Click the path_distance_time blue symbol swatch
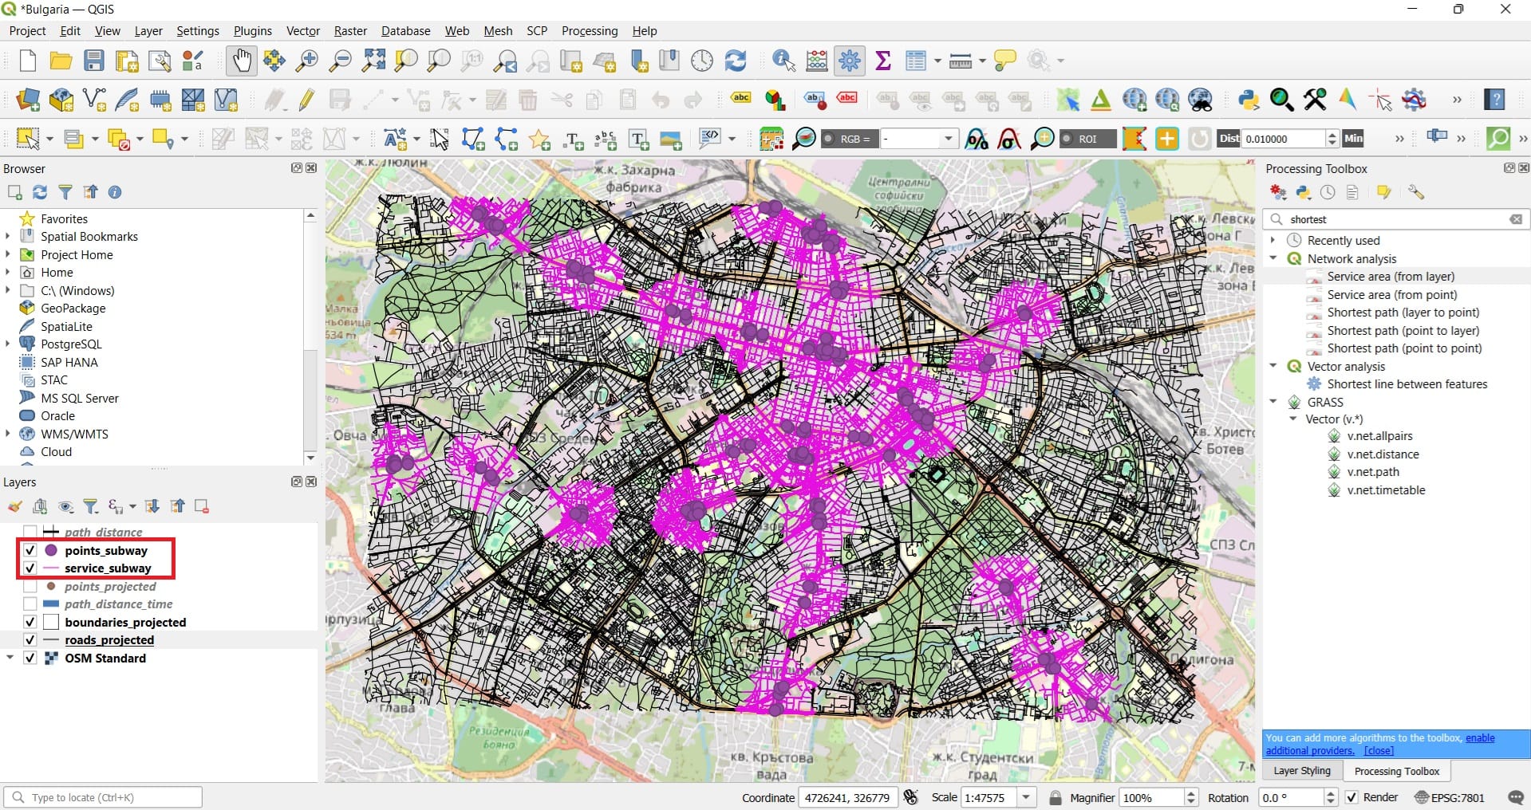1531x810 pixels. click(x=51, y=604)
